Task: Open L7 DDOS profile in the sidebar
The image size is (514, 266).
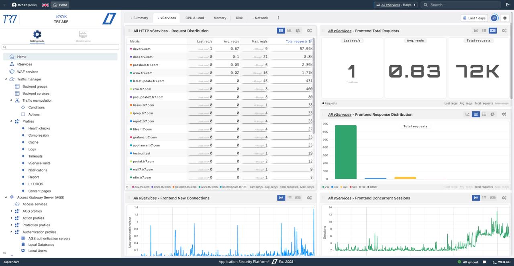Action: pyautogui.click(x=36, y=184)
